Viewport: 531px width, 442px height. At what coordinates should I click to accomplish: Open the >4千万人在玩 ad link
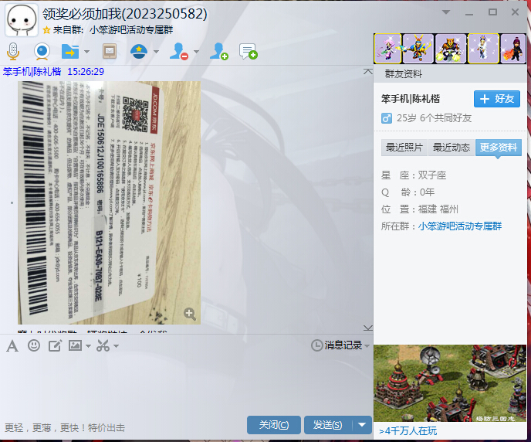pyautogui.click(x=408, y=431)
